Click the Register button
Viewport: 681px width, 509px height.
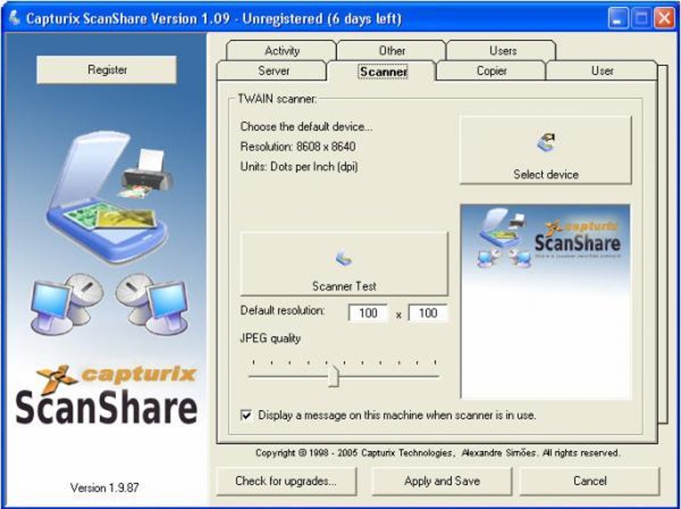pyautogui.click(x=107, y=69)
